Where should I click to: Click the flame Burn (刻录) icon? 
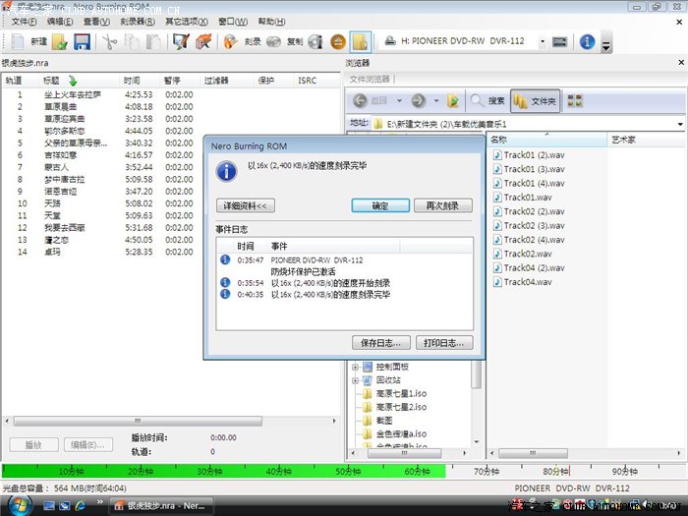(x=230, y=42)
